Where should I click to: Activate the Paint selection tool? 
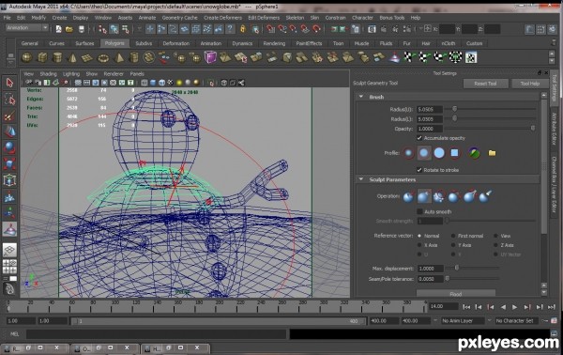[x=9, y=116]
